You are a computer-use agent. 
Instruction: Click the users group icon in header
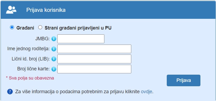point(11,10)
